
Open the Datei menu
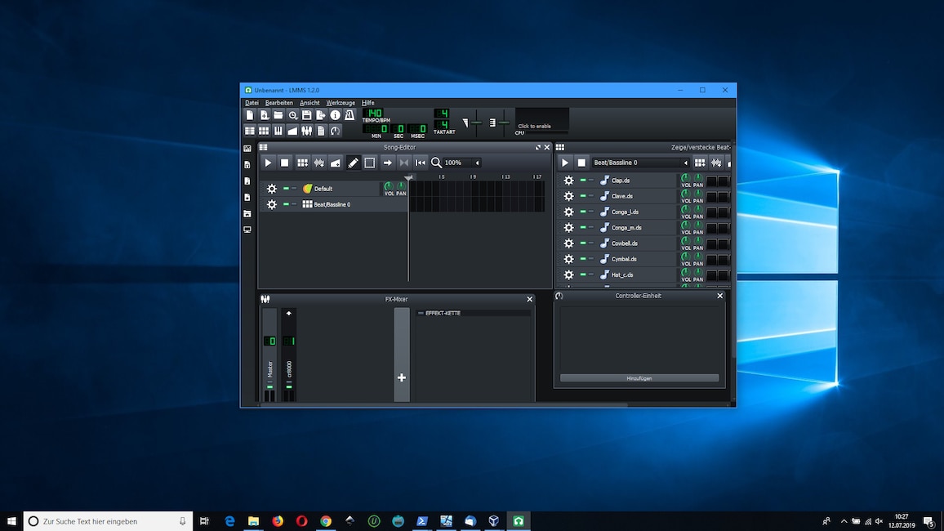tap(252, 102)
